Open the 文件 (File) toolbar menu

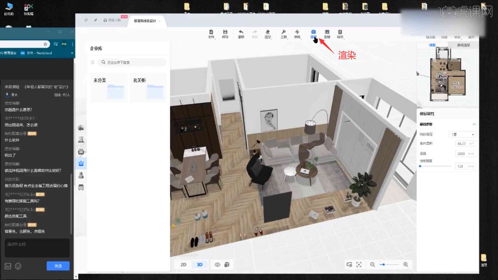coord(211,34)
